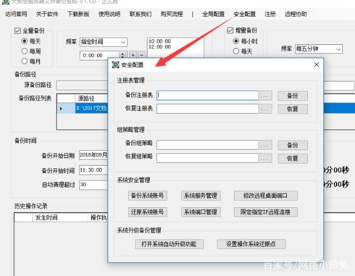Click the 注册 menu item
The width and height of the screenshot is (355, 276).
tap(270, 14)
